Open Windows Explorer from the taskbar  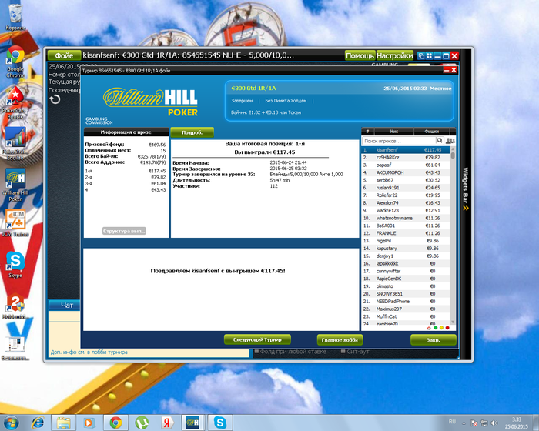pyautogui.click(x=63, y=423)
